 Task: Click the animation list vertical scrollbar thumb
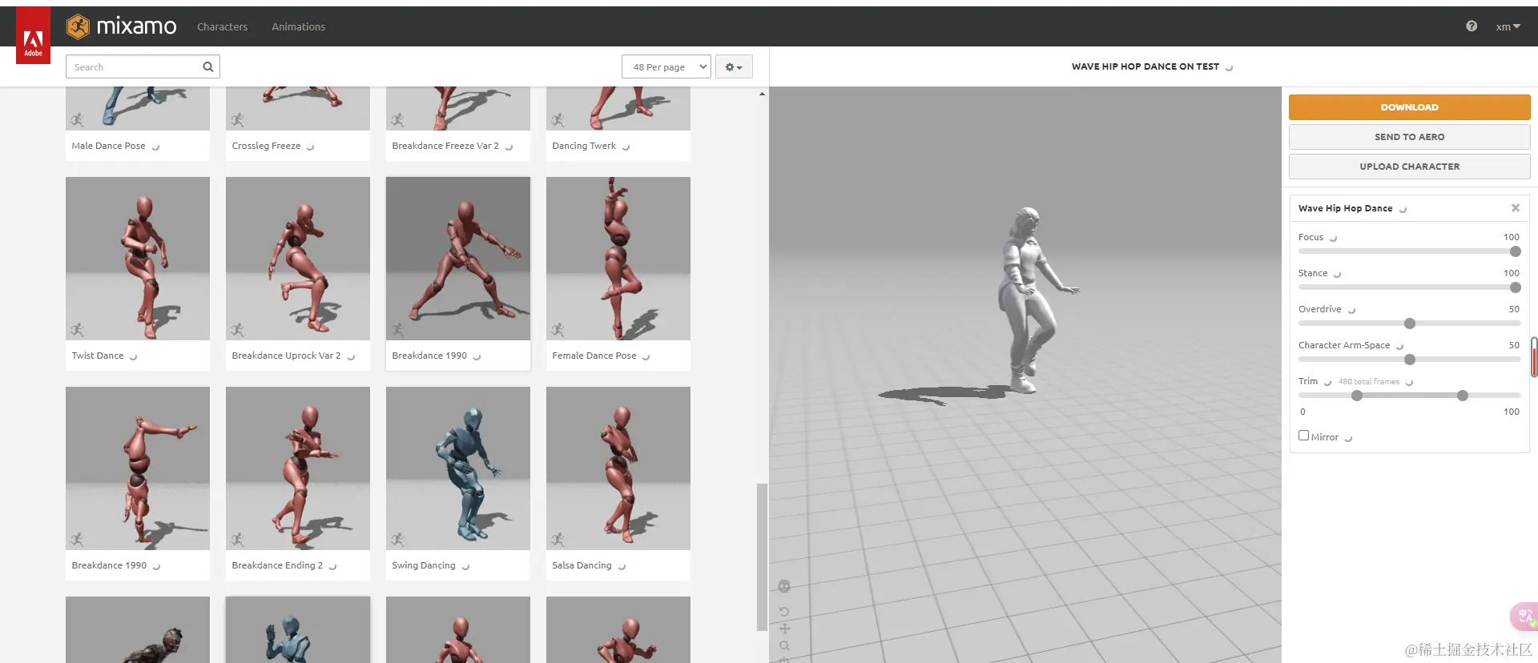[x=762, y=557]
